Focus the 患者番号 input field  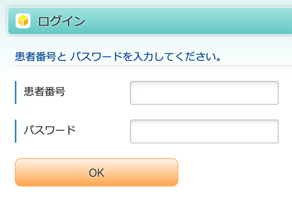click(x=204, y=93)
